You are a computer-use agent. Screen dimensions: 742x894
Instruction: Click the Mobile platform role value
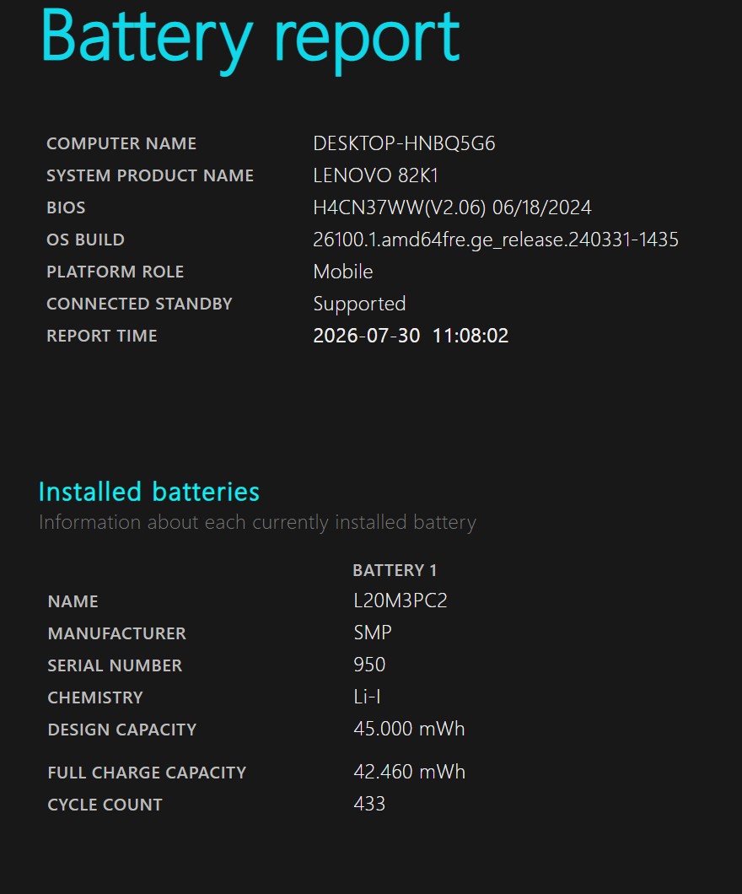pos(343,272)
